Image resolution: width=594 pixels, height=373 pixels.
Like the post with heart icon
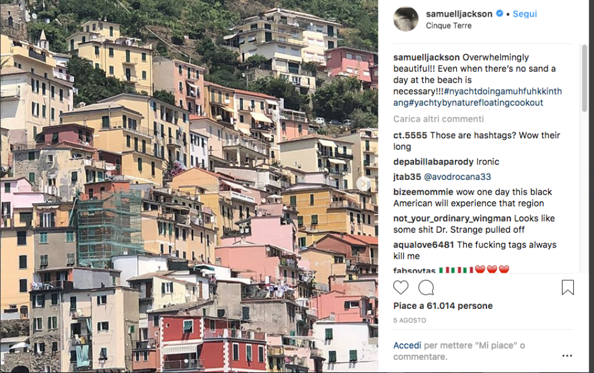pos(400,287)
